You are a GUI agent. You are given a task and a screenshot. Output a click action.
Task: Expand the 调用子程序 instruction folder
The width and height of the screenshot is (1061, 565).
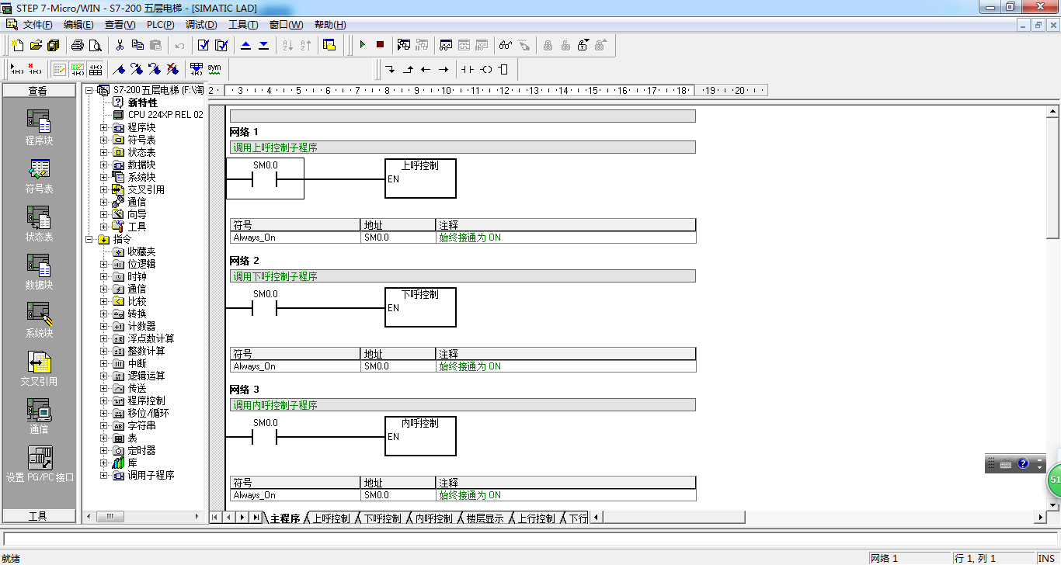(x=104, y=475)
